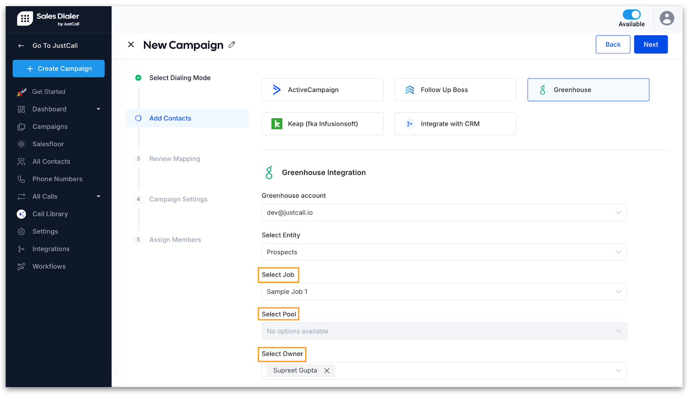Screen dimensions: 690x395
Task: Click the green check of Select Dialing Mode
Action: point(138,78)
